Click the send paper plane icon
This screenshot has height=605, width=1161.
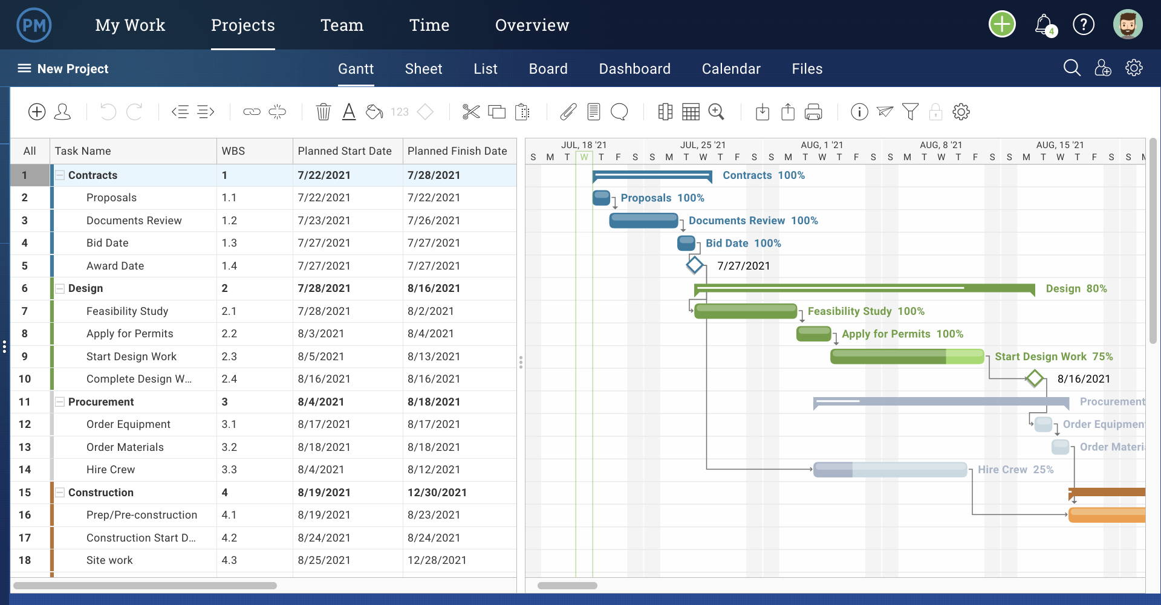(x=885, y=112)
